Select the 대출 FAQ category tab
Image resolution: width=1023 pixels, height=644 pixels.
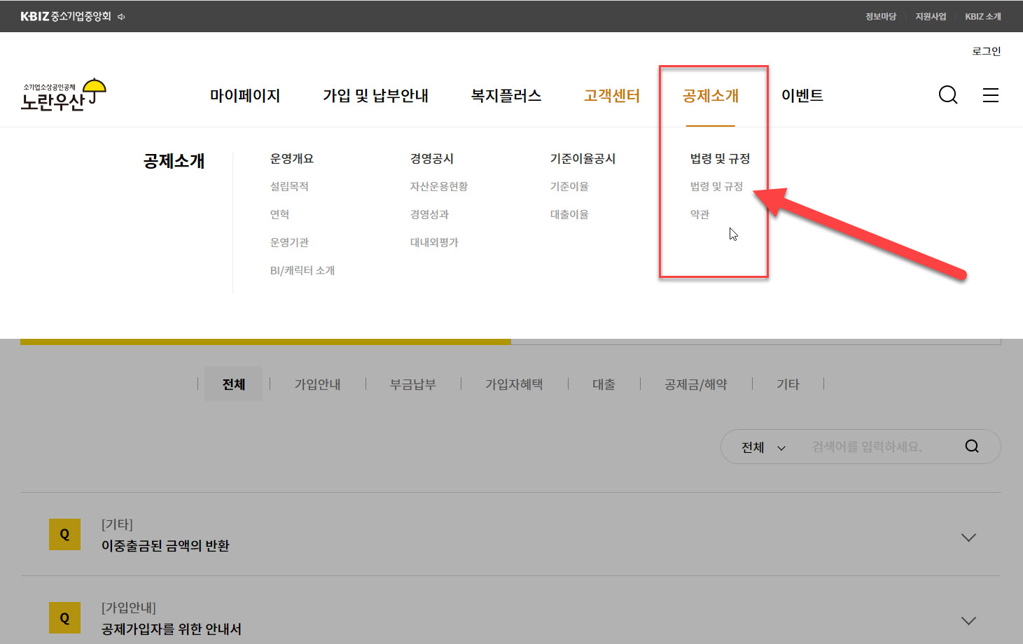604,384
